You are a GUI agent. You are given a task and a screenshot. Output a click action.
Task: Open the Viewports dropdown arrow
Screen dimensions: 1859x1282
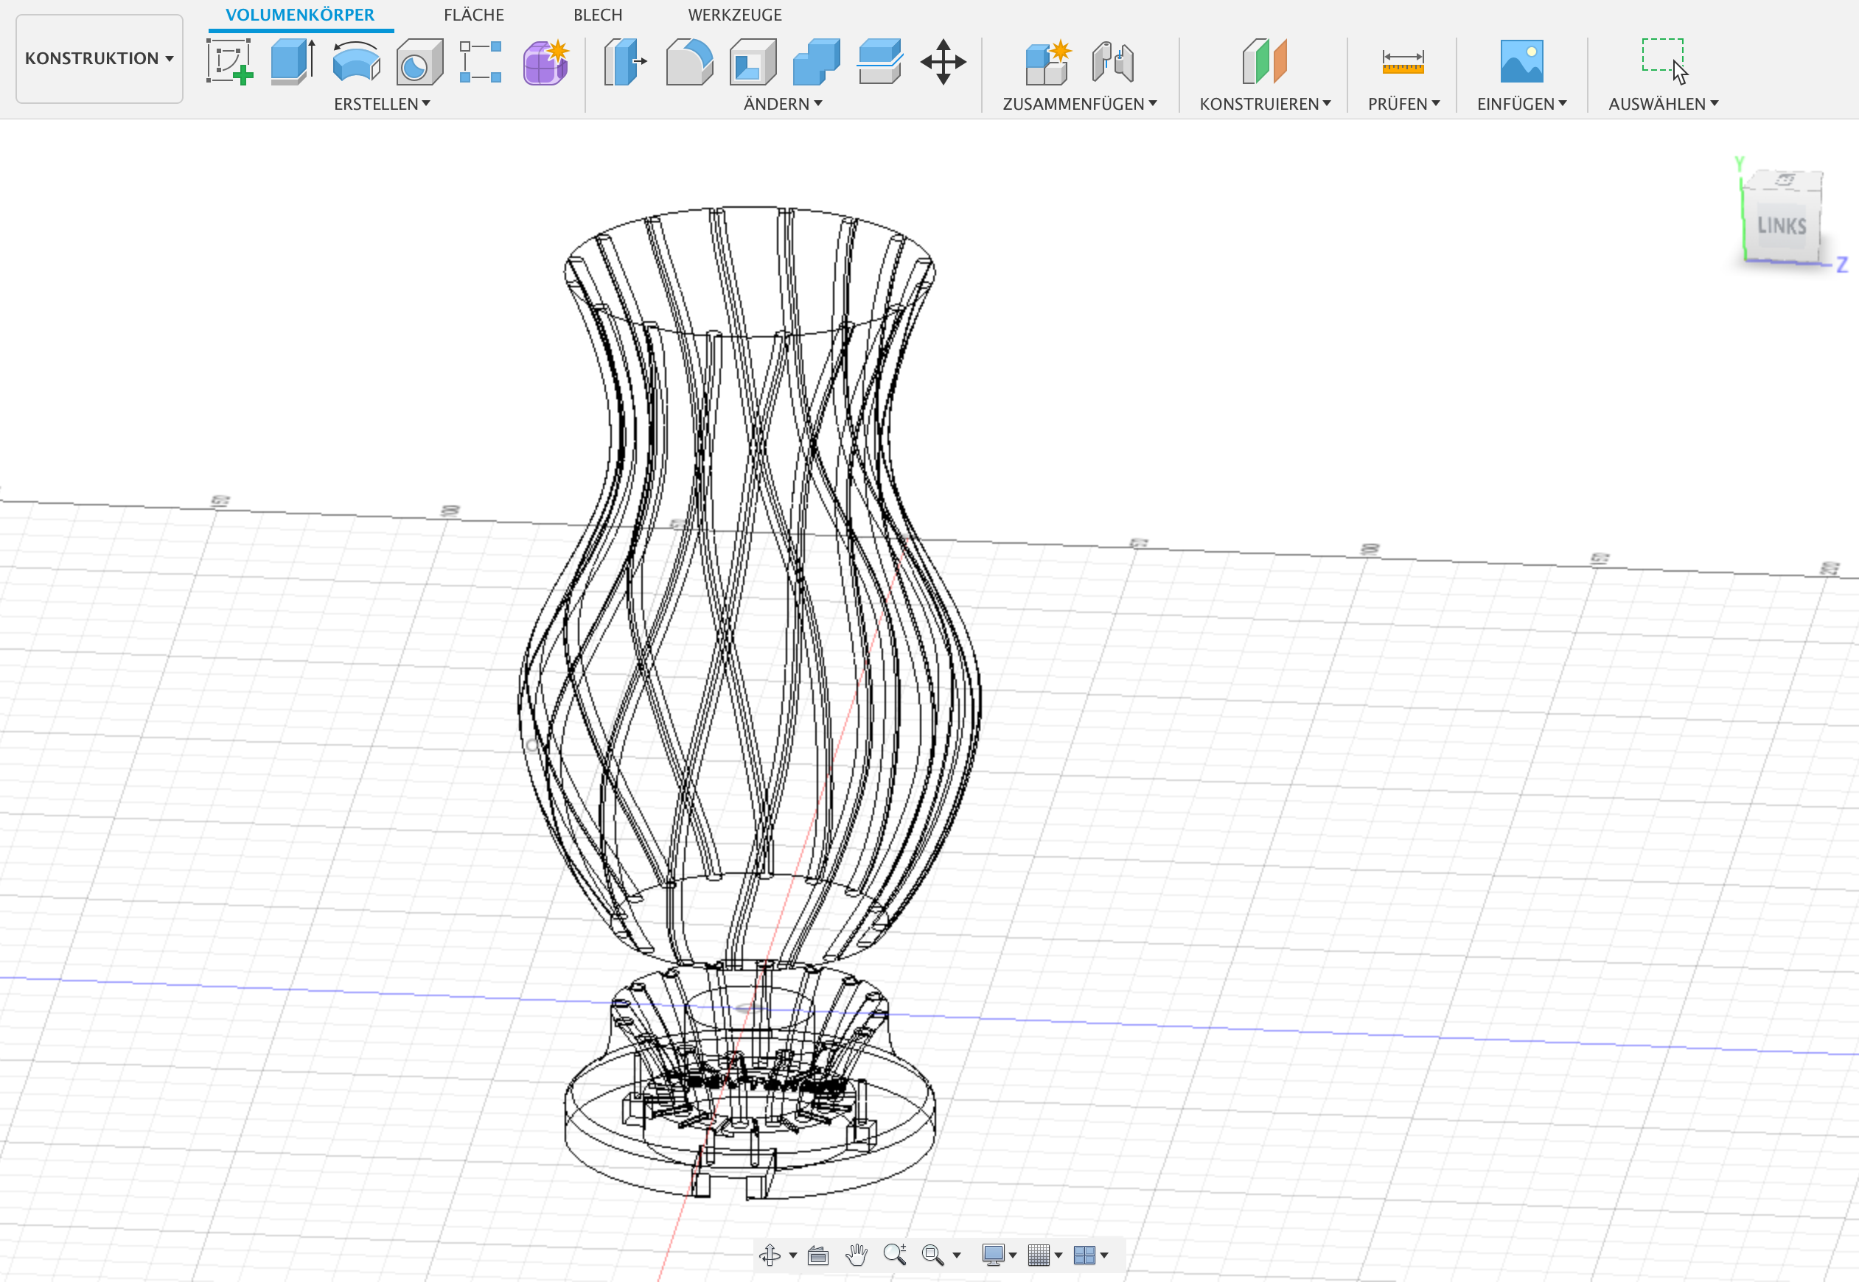click(1105, 1255)
